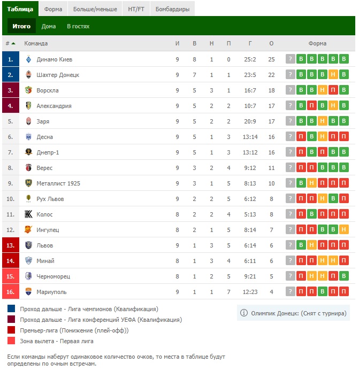Open the Больше/меньше tab
This screenshot has height=371, width=359.
[x=95, y=9]
